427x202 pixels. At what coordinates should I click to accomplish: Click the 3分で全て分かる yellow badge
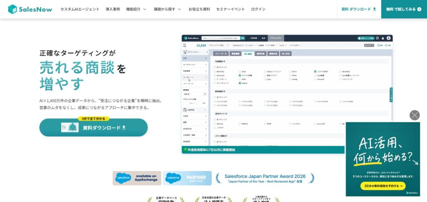tap(93, 119)
